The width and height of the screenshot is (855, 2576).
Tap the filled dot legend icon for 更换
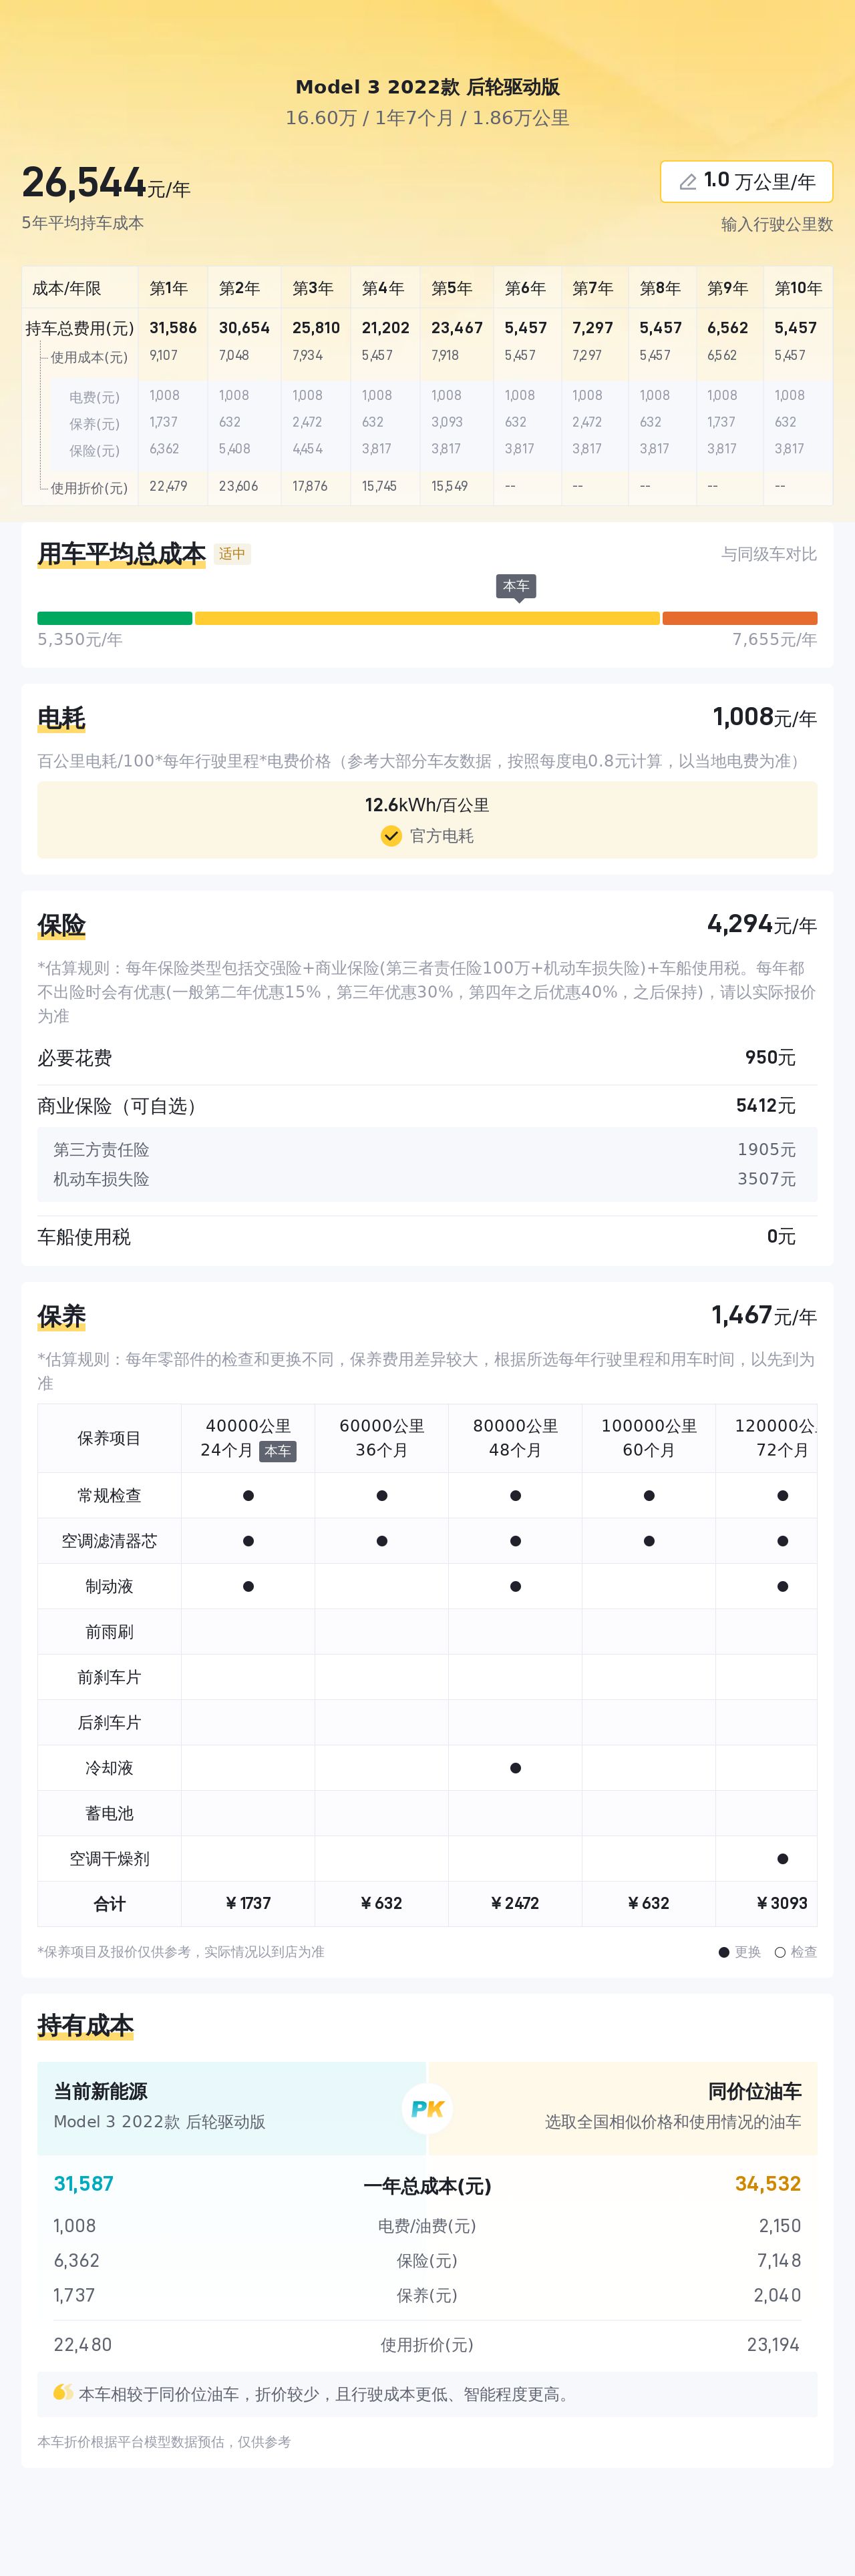(x=724, y=1952)
